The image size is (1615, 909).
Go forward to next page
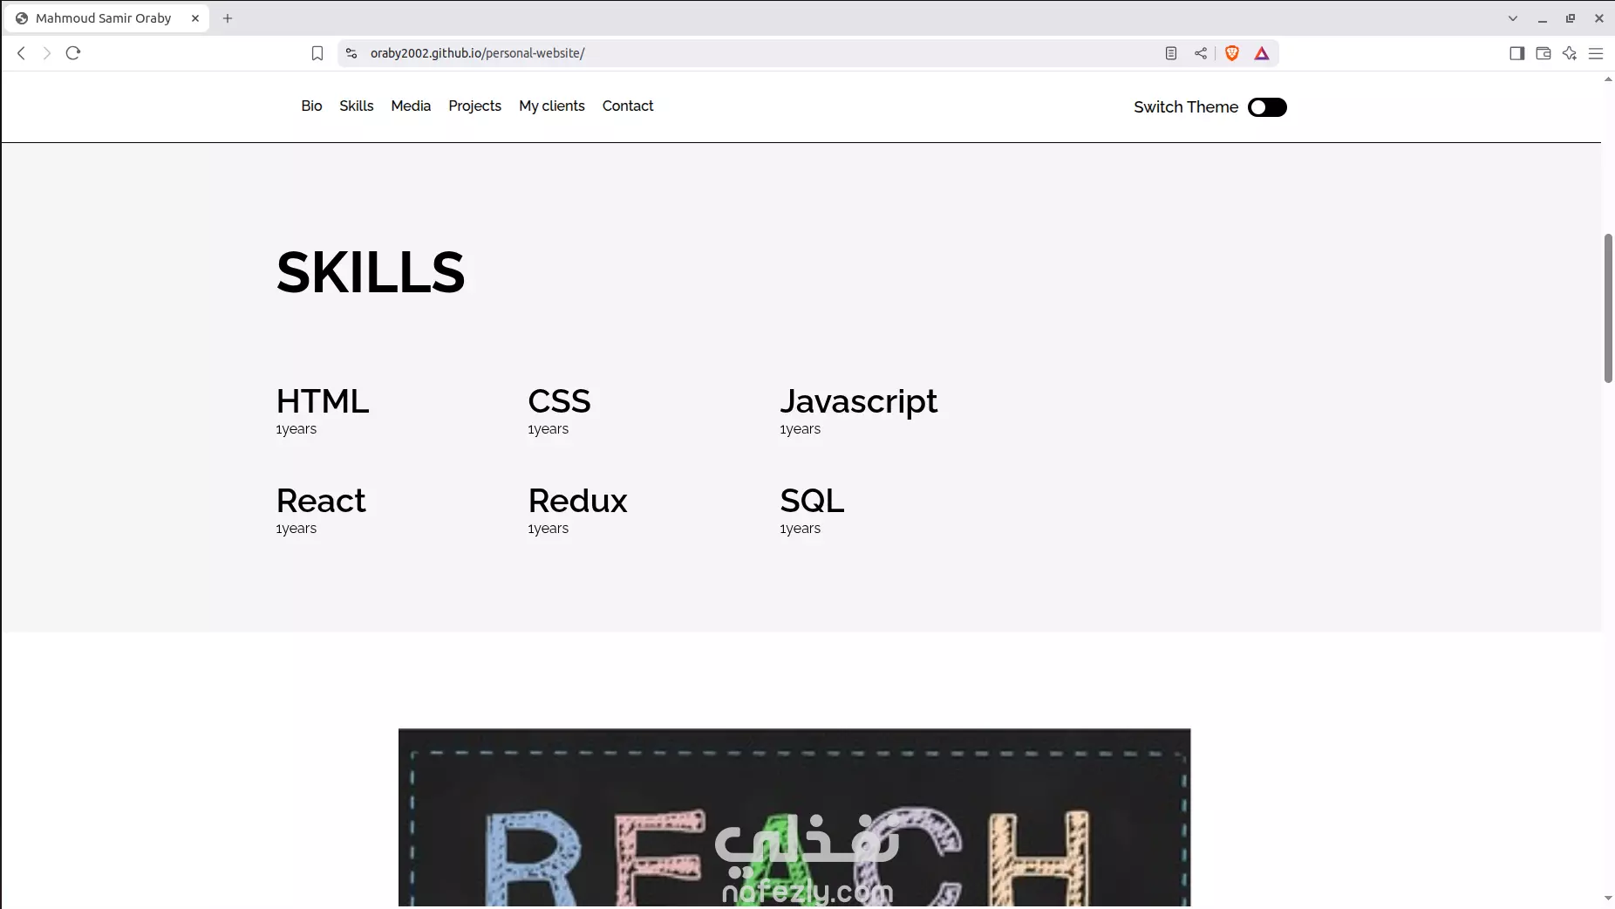47,53
